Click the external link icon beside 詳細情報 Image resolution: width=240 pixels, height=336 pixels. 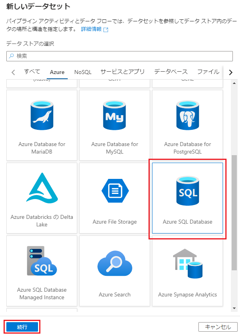[106, 30]
